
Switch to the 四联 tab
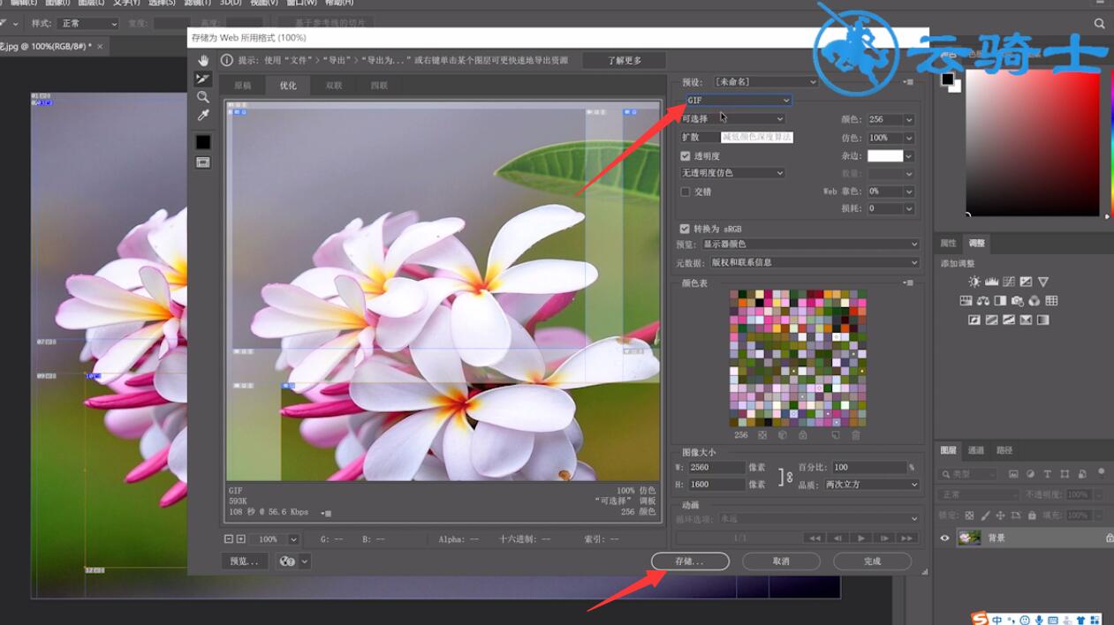tap(380, 86)
